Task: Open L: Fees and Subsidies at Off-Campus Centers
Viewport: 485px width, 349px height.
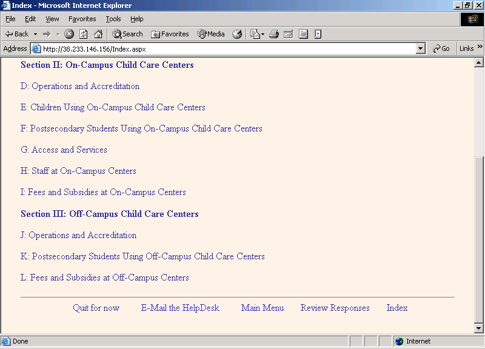Action: (104, 278)
